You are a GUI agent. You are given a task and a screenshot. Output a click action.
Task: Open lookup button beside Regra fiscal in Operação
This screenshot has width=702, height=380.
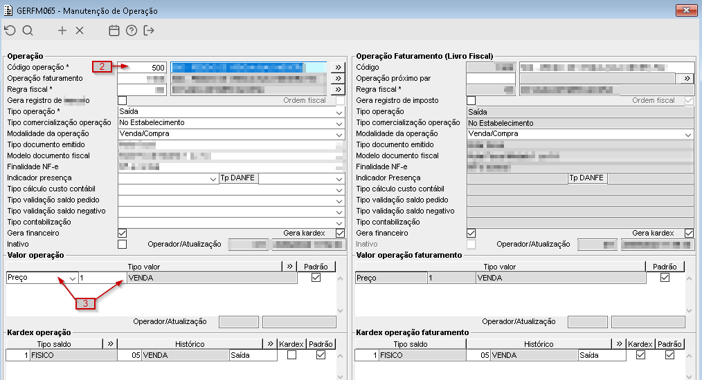pyautogui.click(x=338, y=89)
